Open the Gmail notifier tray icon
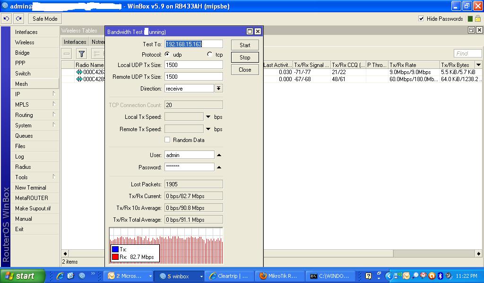This screenshot has height=283, width=484. click(x=423, y=276)
